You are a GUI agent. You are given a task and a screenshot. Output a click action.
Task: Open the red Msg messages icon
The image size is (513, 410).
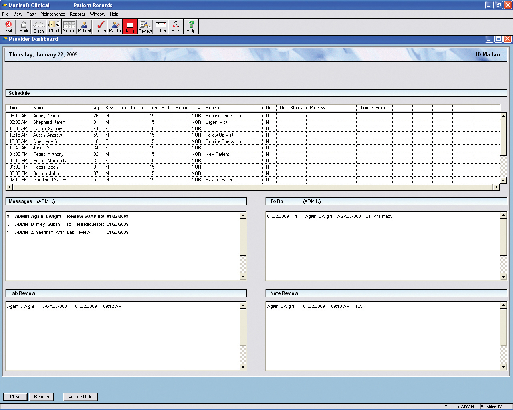130,27
